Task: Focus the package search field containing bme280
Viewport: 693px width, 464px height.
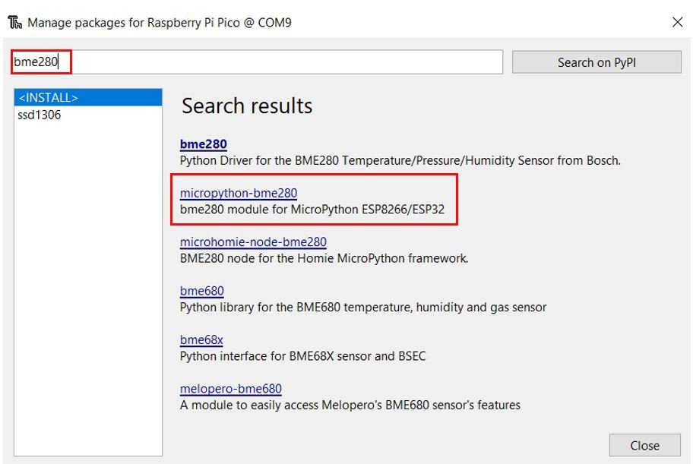Action: [x=257, y=62]
